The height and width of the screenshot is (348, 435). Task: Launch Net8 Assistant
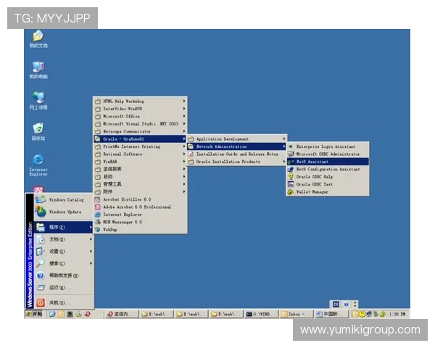pos(328,162)
